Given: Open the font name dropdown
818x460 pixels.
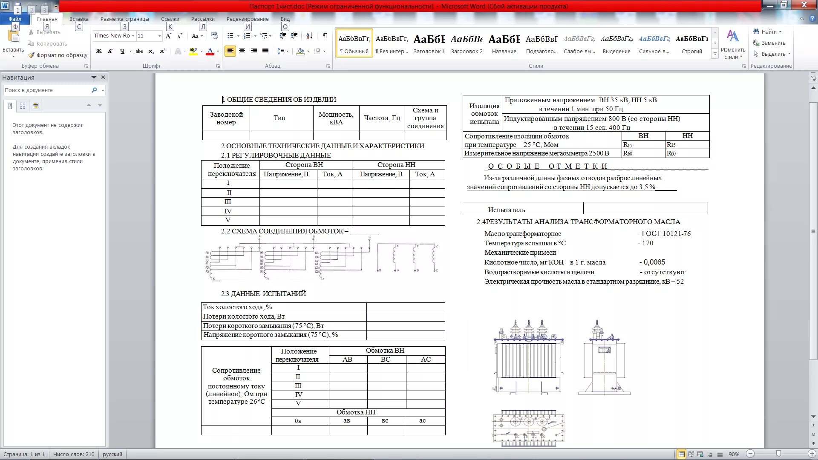Looking at the screenshot, I should 133,36.
